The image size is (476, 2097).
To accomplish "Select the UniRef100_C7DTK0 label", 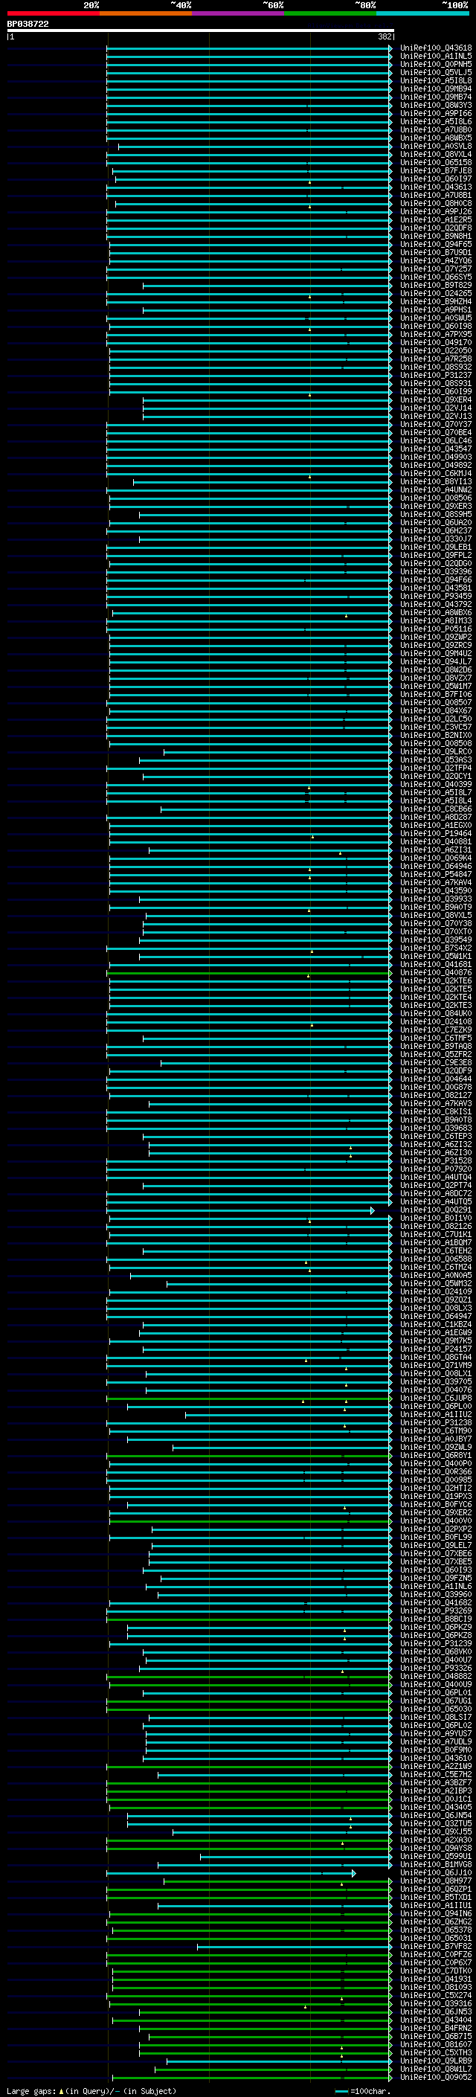I will coord(436,1971).
